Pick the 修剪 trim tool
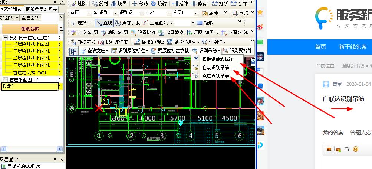The width and height of the screenshot is (372, 169). pos(199,4)
